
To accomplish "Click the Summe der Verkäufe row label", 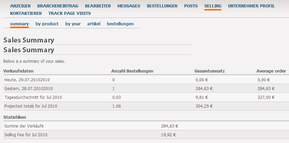I will point(24,126).
